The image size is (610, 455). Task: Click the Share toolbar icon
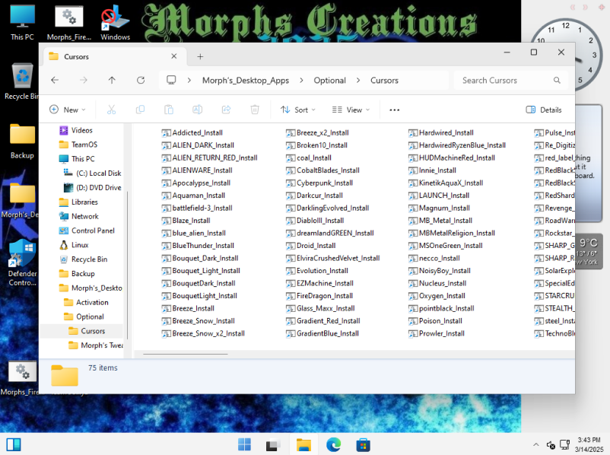226,110
